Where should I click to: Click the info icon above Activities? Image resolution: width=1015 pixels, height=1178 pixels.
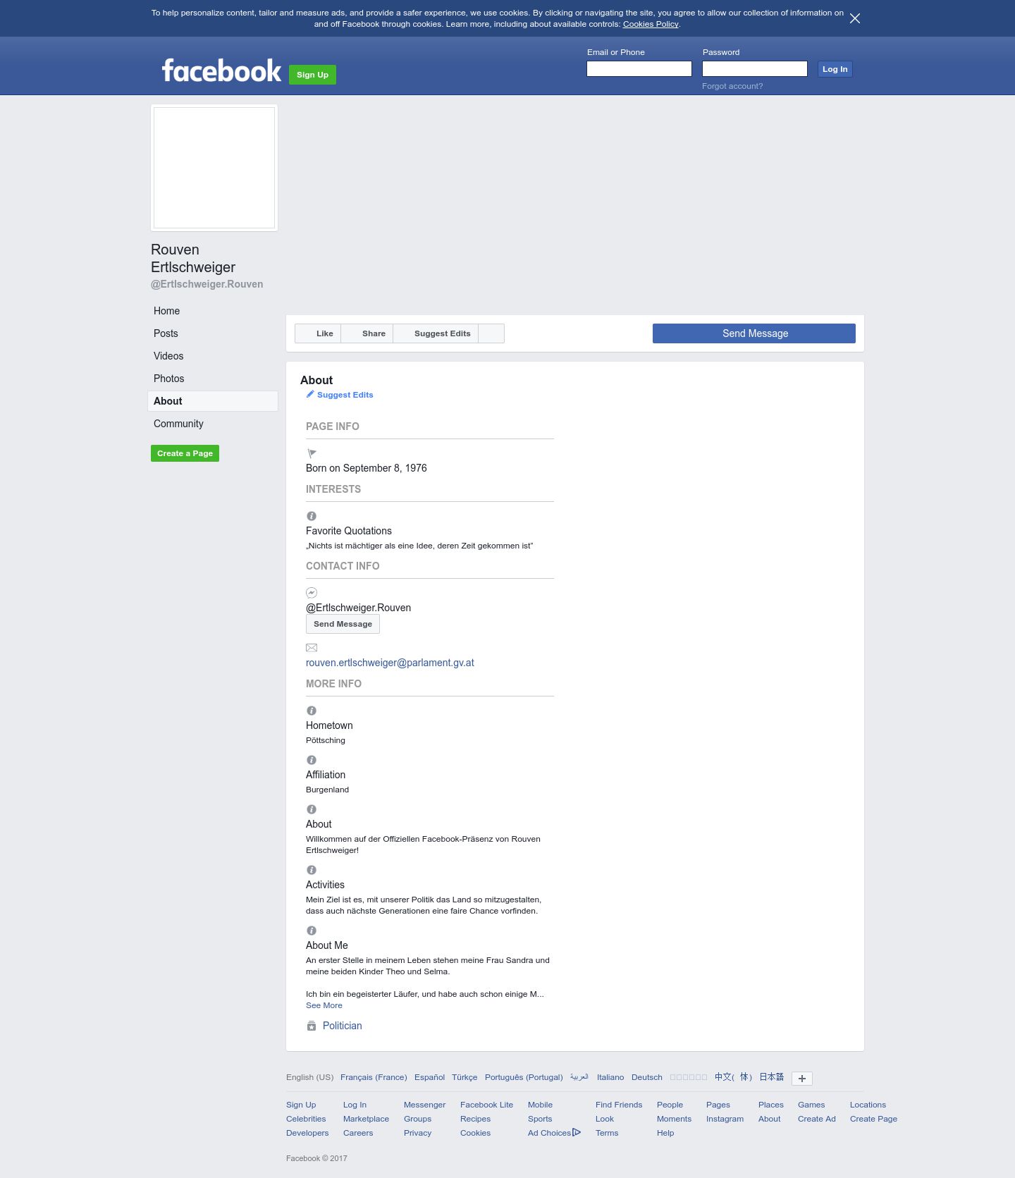pos(312,870)
